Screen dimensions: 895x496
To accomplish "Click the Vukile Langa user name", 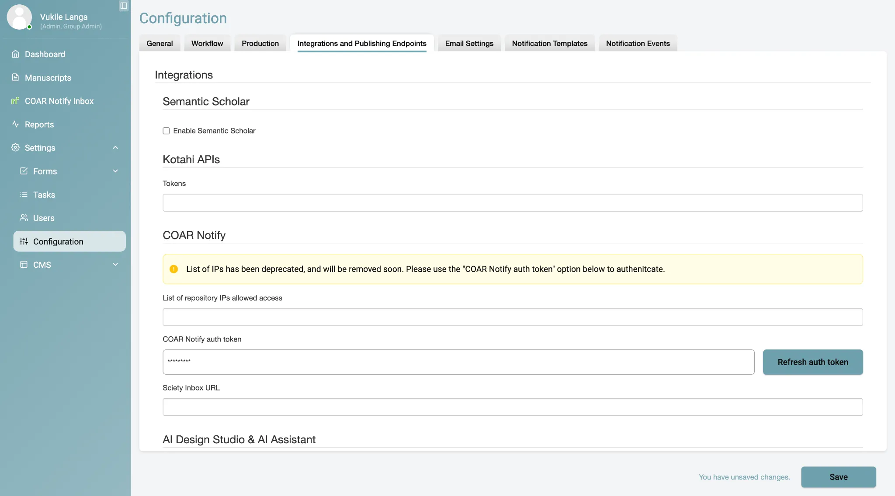I will point(64,17).
